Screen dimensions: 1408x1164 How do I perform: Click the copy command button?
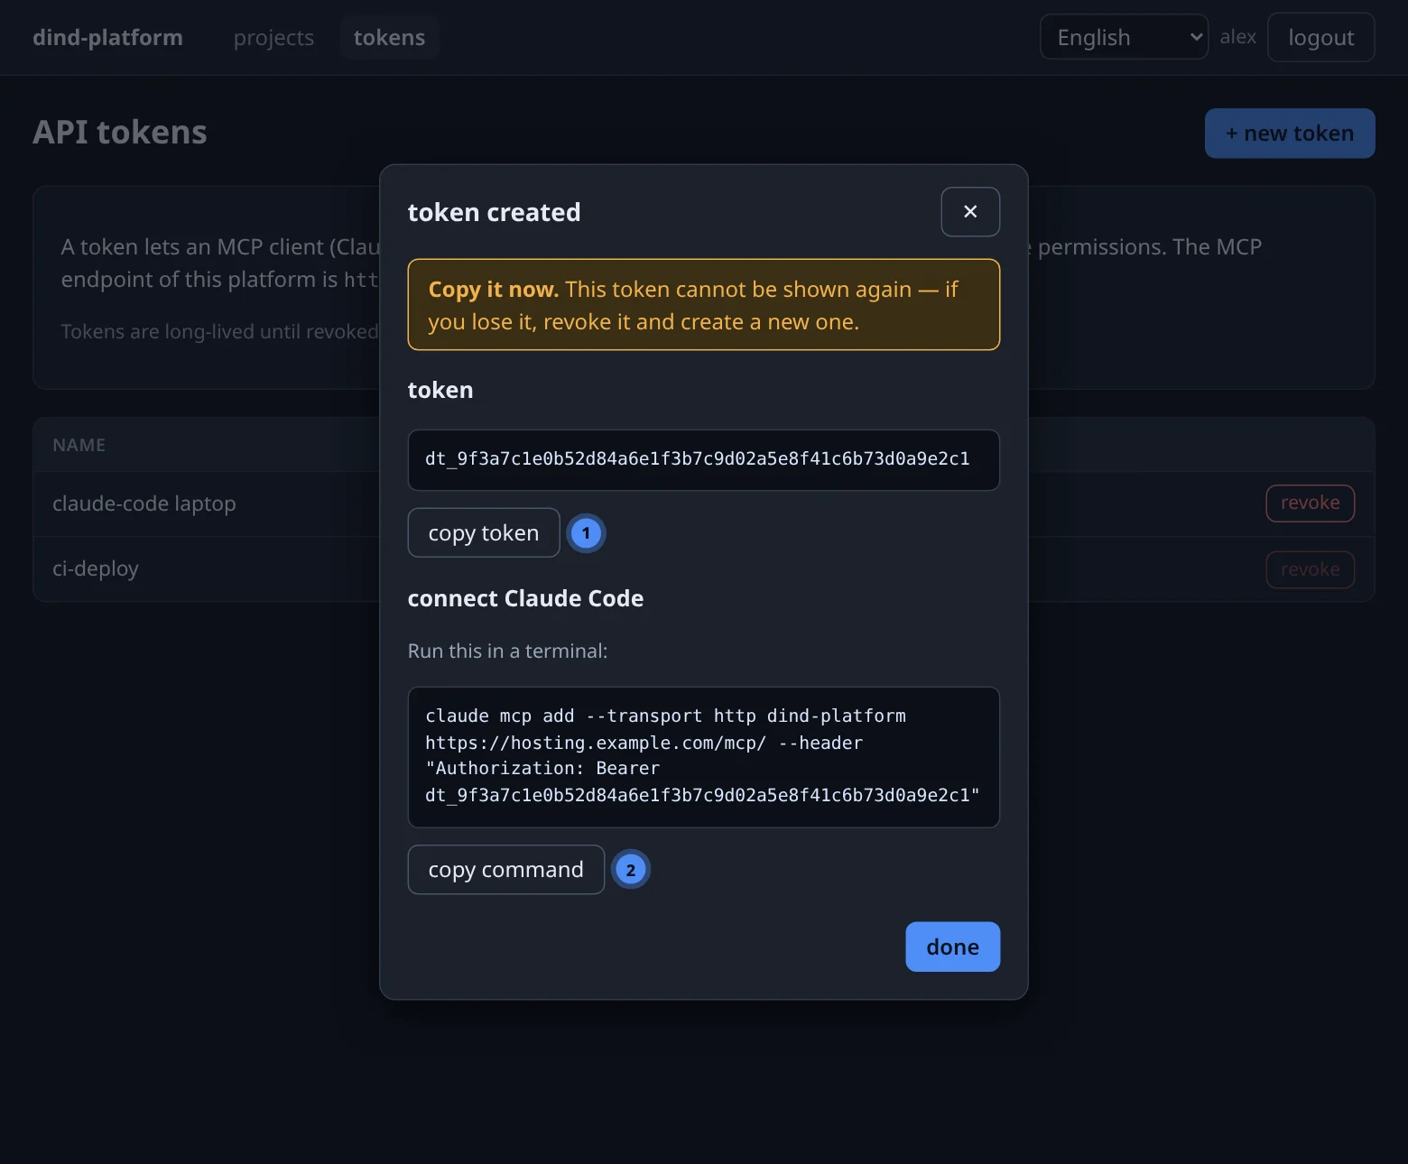pyautogui.click(x=505, y=870)
